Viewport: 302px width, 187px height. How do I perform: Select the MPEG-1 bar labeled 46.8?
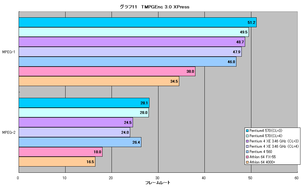click(127, 62)
